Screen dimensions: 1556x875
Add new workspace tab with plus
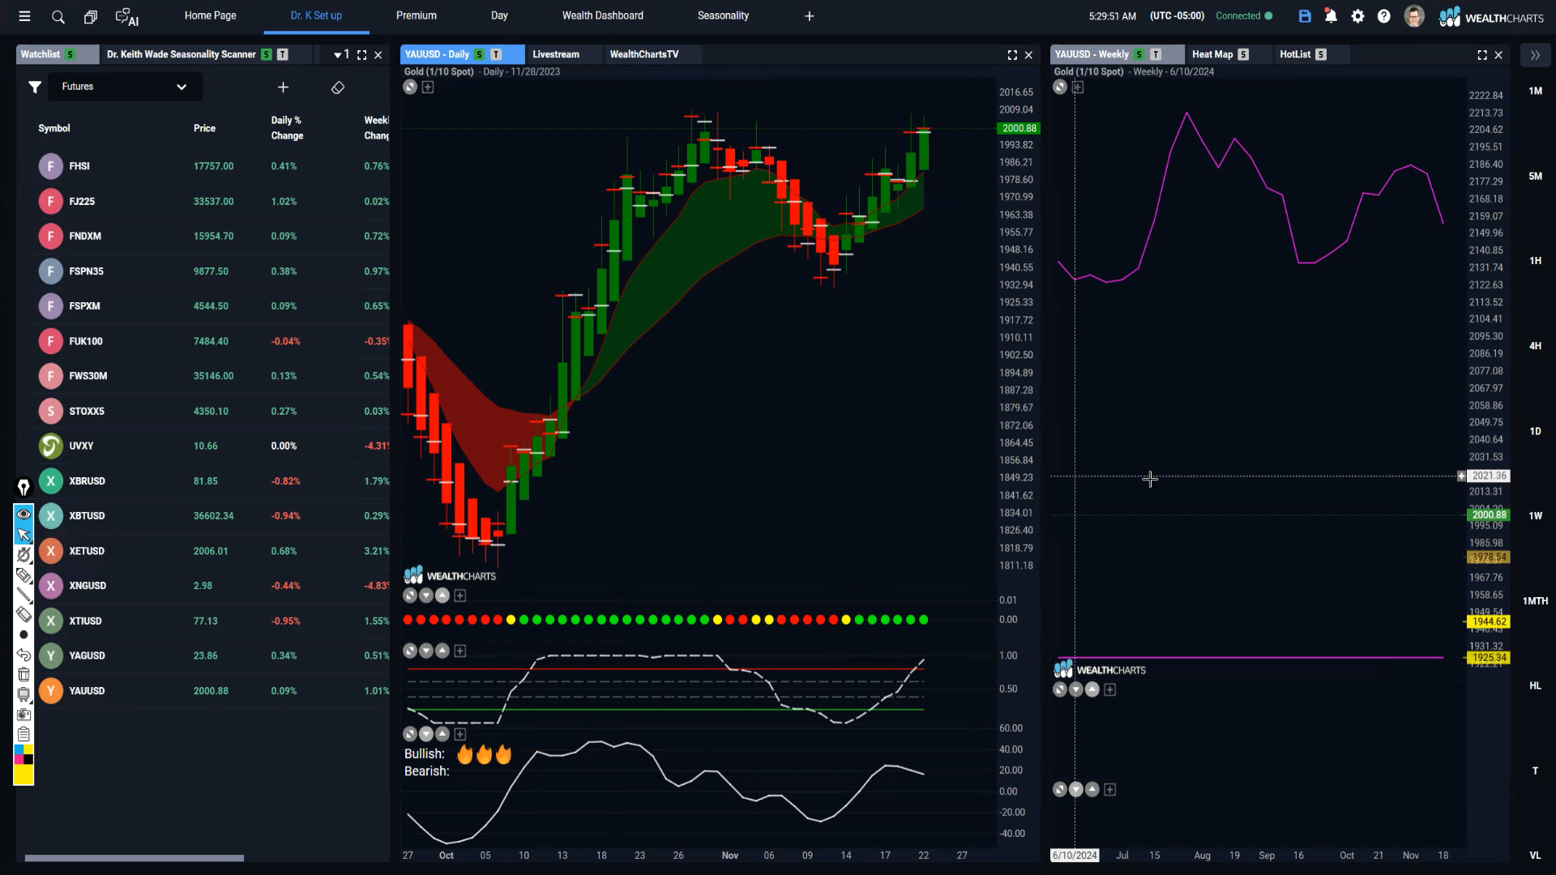point(809,16)
